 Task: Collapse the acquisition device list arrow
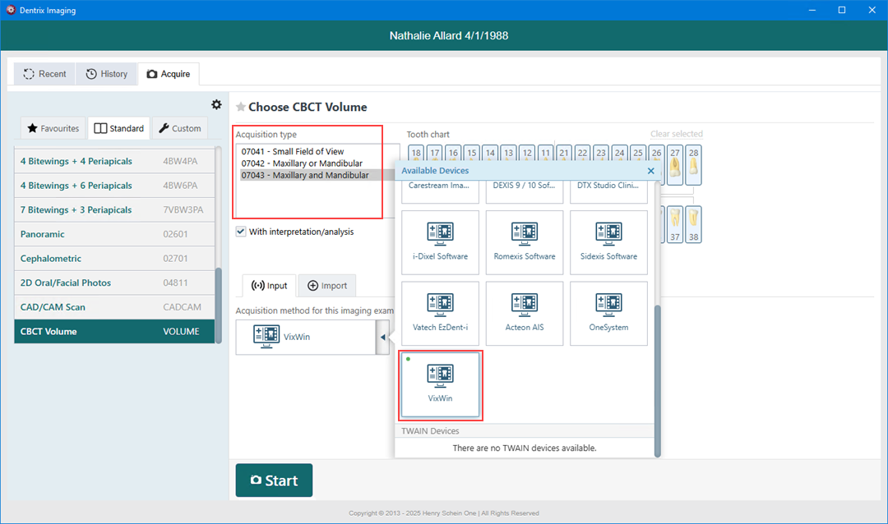pos(382,338)
